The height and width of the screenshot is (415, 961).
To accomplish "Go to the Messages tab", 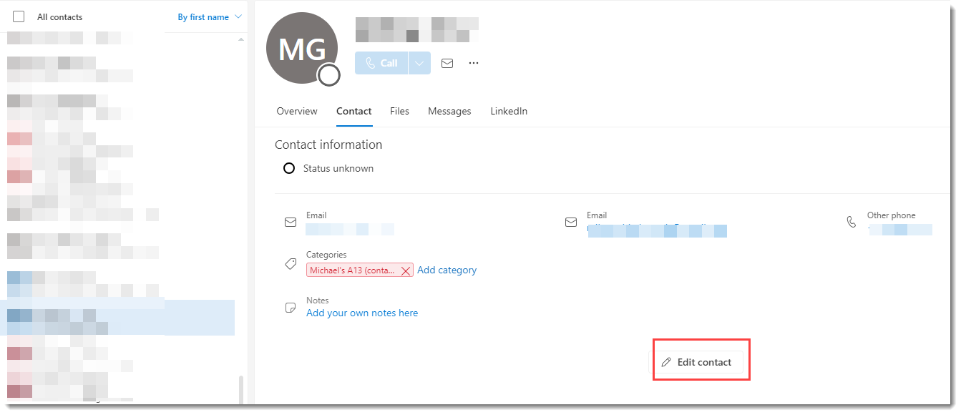I will (x=449, y=111).
